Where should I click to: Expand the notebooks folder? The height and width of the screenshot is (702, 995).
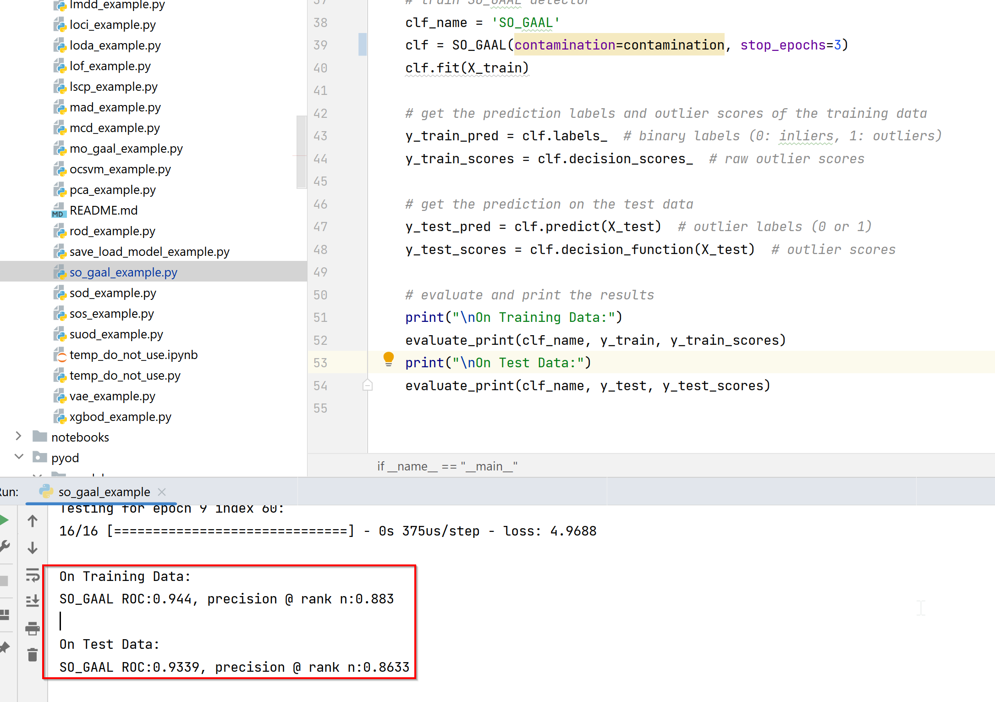[18, 436]
